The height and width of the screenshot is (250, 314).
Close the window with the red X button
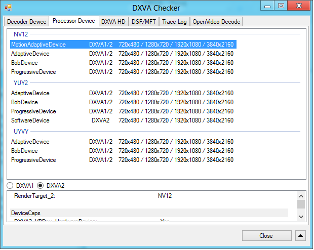[299, 6]
